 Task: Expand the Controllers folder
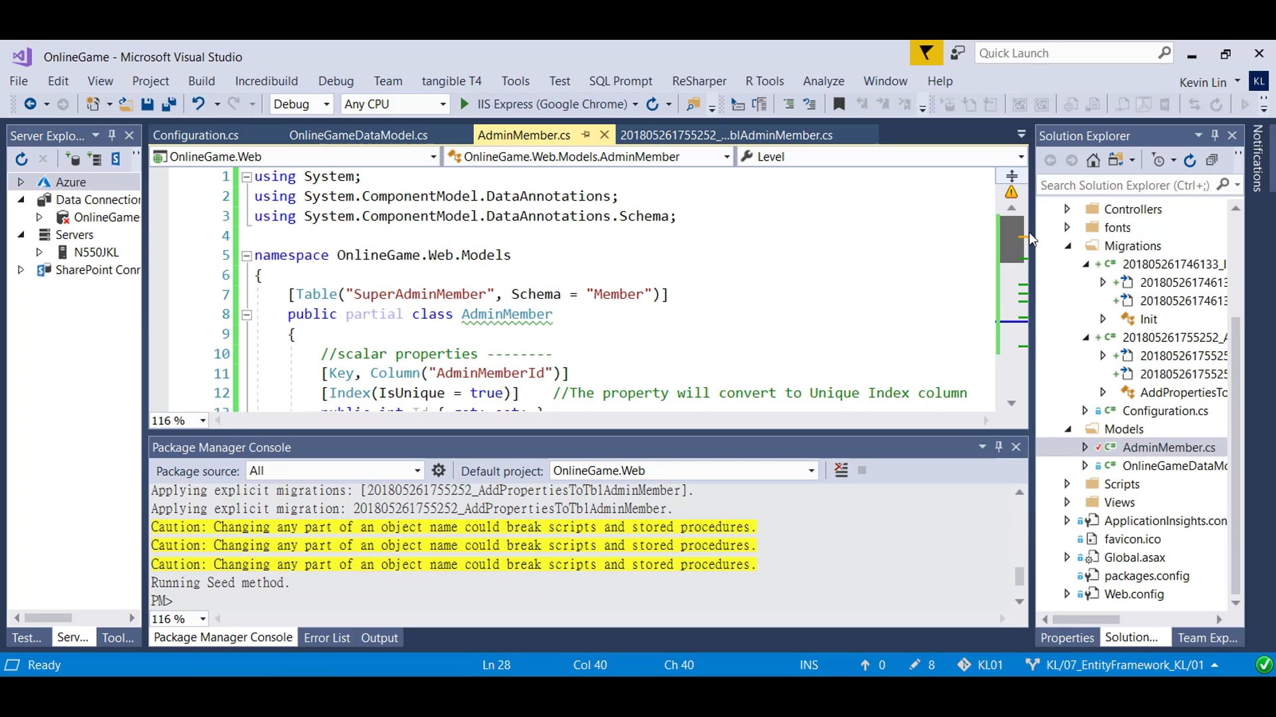click(x=1067, y=209)
